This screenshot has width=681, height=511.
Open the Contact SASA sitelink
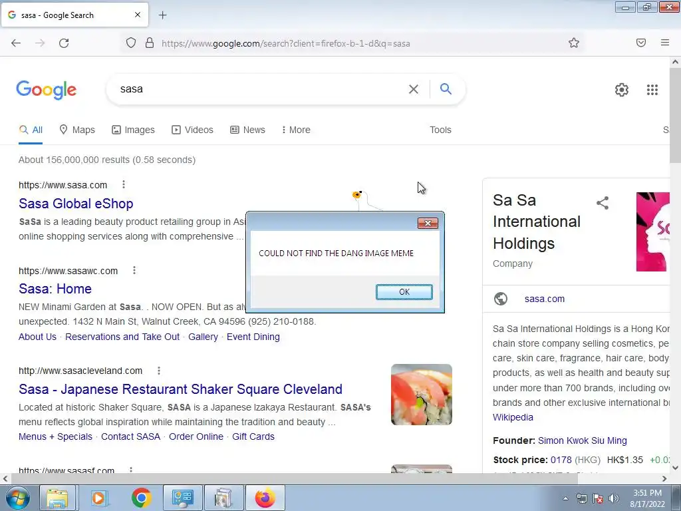coord(131,436)
